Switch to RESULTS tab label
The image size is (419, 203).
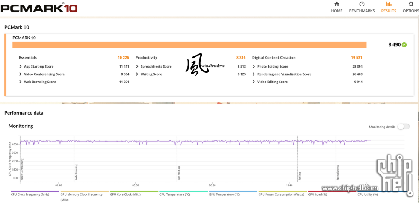389,11
